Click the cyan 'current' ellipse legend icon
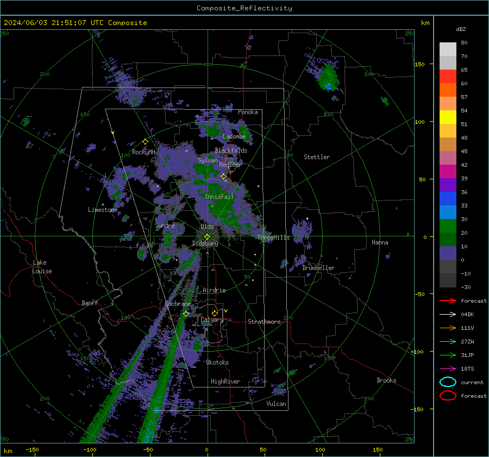The height and width of the screenshot is (457, 489). pos(448,382)
